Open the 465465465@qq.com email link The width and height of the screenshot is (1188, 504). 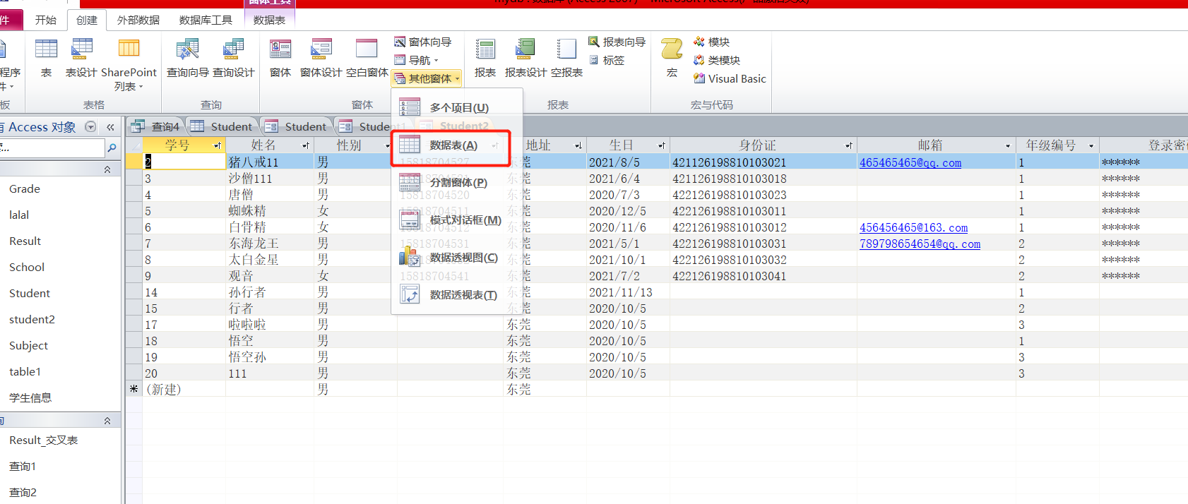tap(910, 162)
